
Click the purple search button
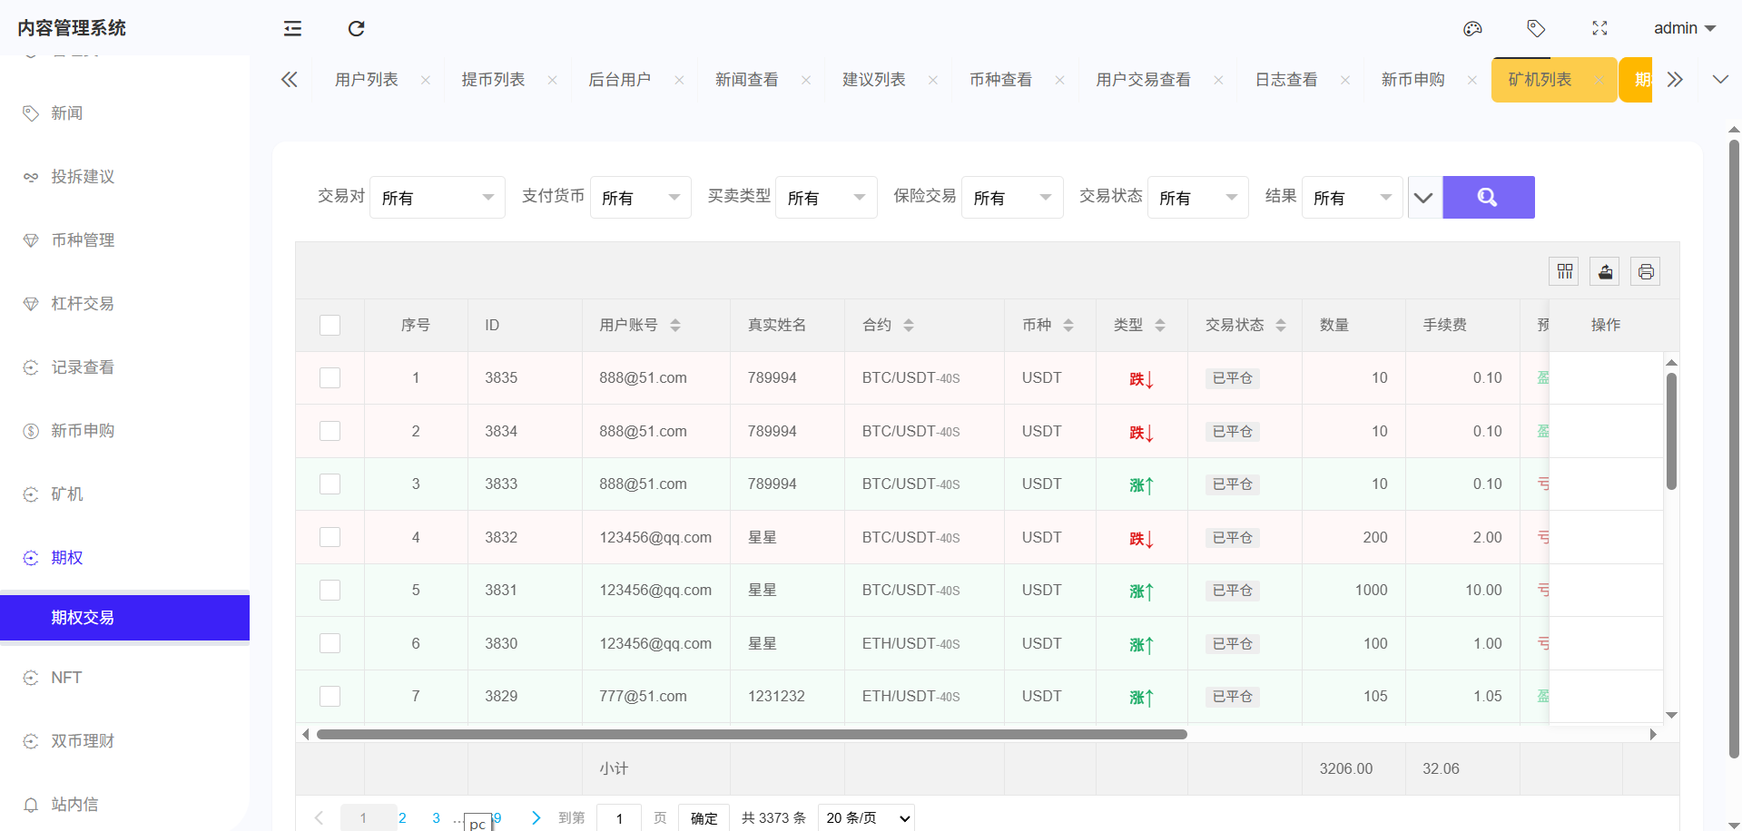pyautogui.click(x=1488, y=197)
